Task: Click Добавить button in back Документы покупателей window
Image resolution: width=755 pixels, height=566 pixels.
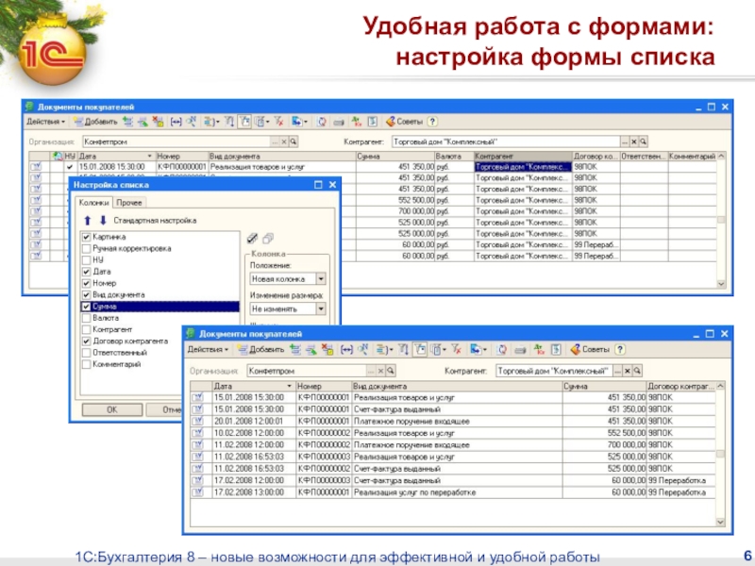Action: tap(95, 122)
